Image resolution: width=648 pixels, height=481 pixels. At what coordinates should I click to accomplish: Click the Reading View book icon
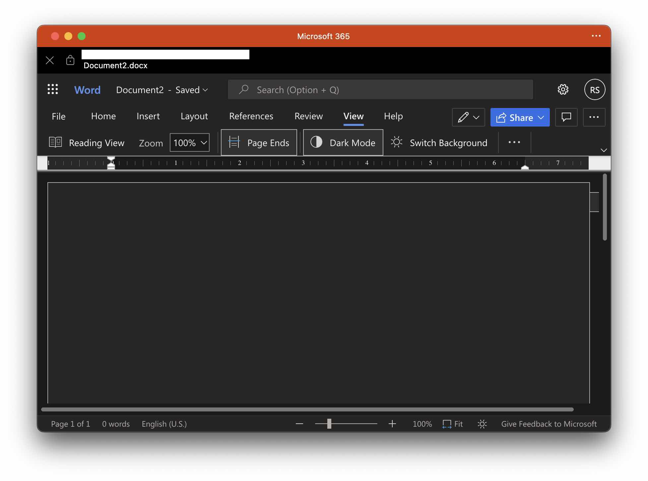55,142
